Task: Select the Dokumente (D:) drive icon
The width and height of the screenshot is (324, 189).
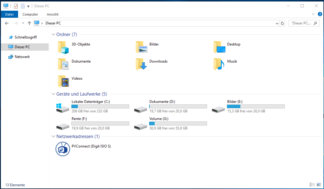Action: click(x=141, y=109)
